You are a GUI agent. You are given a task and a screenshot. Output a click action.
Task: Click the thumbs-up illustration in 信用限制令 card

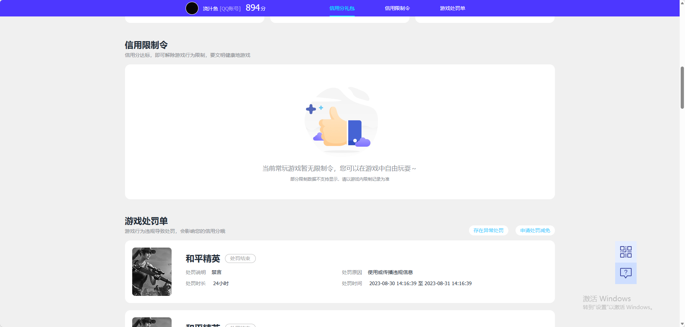340,120
